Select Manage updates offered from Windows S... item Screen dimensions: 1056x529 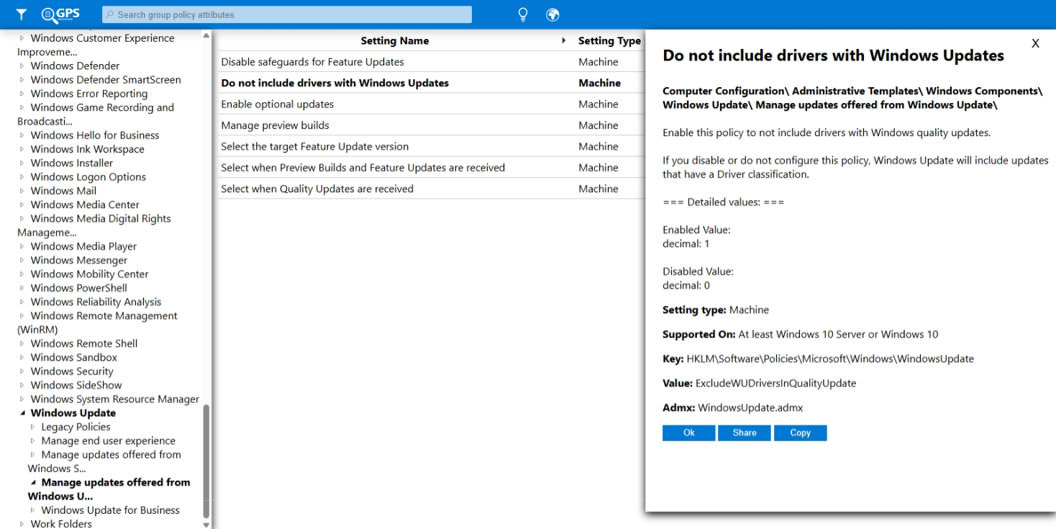[104, 461]
